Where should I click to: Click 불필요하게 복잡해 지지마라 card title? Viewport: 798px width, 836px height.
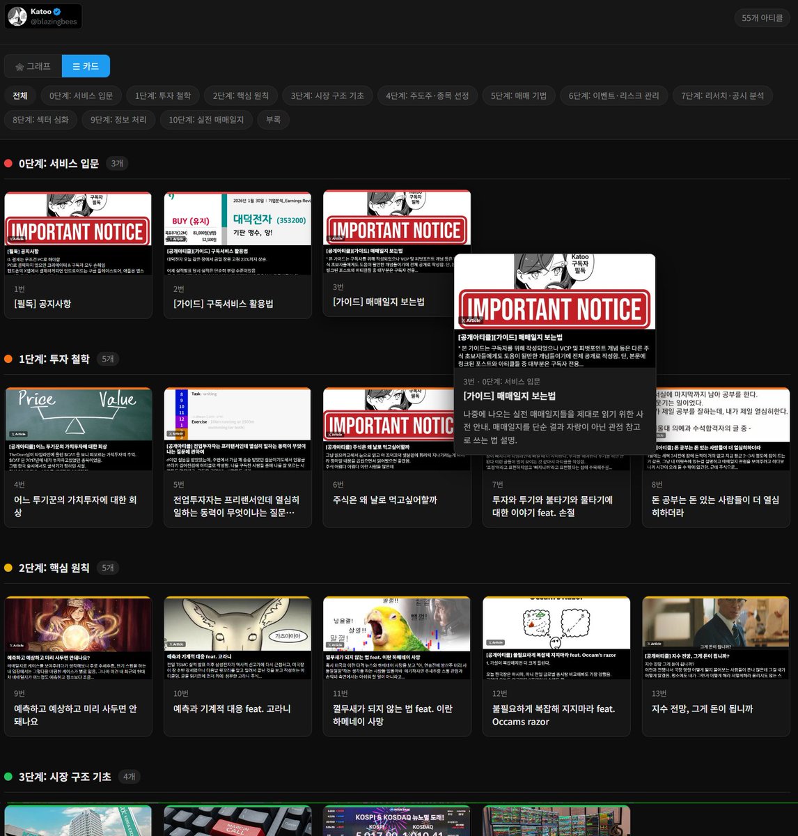[554, 715]
